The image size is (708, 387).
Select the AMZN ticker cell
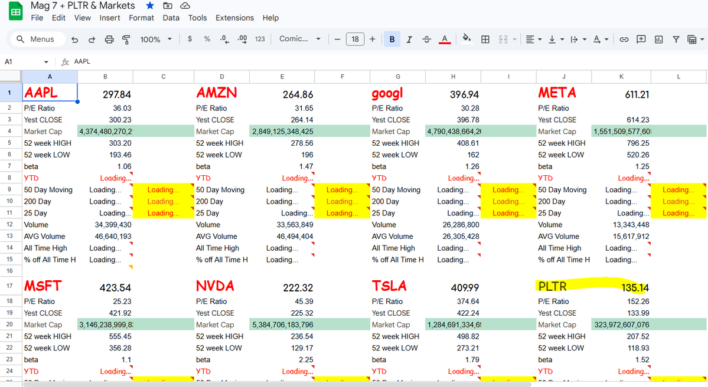tap(221, 93)
